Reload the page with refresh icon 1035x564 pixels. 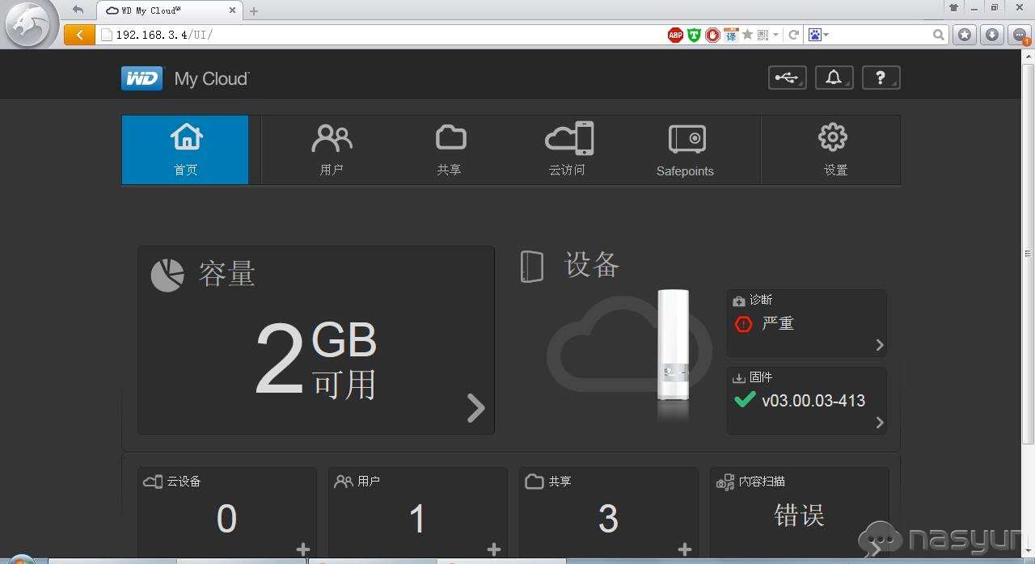[794, 35]
